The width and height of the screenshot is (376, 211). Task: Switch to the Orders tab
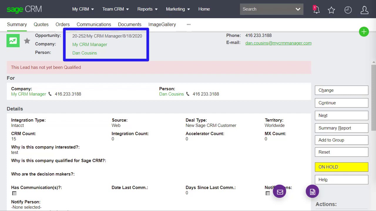[63, 24]
